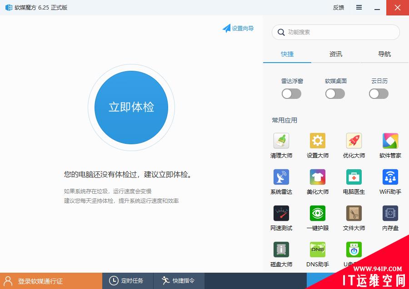This screenshot has height=289, width=409.
Task: Open WiFi助手 app
Action: coord(390,182)
